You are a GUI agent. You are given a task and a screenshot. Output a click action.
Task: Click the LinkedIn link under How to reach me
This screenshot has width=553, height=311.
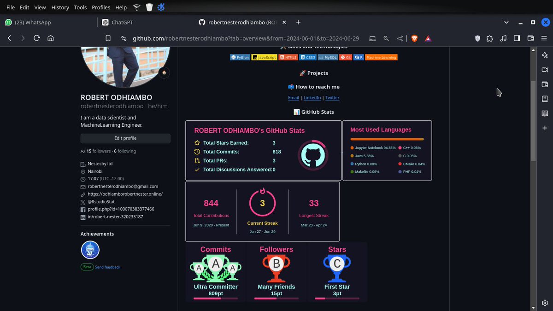click(312, 98)
